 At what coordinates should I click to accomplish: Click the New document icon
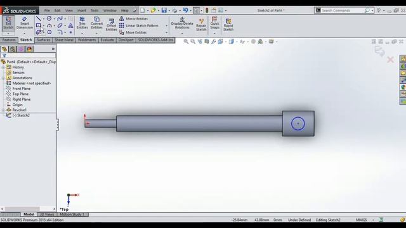(x=142, y=10)
